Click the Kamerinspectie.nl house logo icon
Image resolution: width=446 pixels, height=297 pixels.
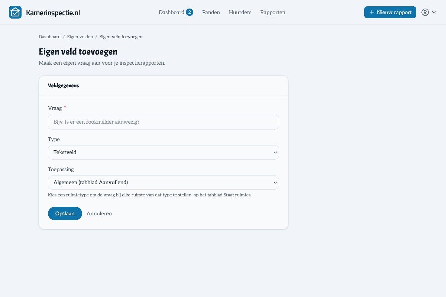click(x=15, y=12)
